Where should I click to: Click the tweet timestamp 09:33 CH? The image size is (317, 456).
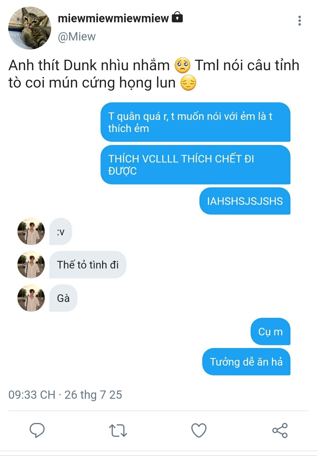coord(32,395)
